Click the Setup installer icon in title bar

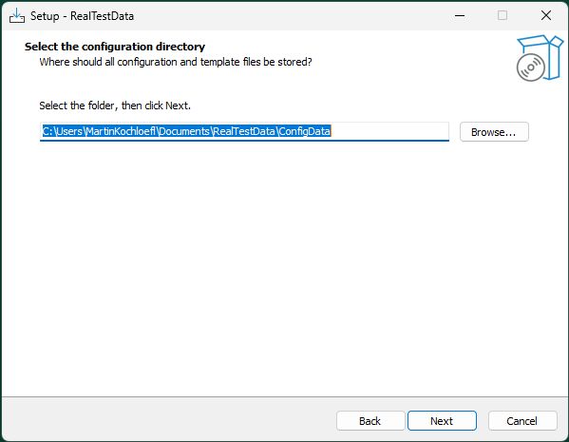tap(17, 16)
